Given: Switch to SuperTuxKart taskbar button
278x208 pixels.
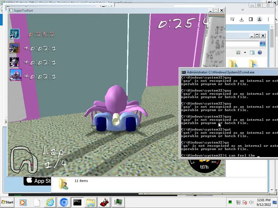Looking at the screenshot, I should pos(105,202).
